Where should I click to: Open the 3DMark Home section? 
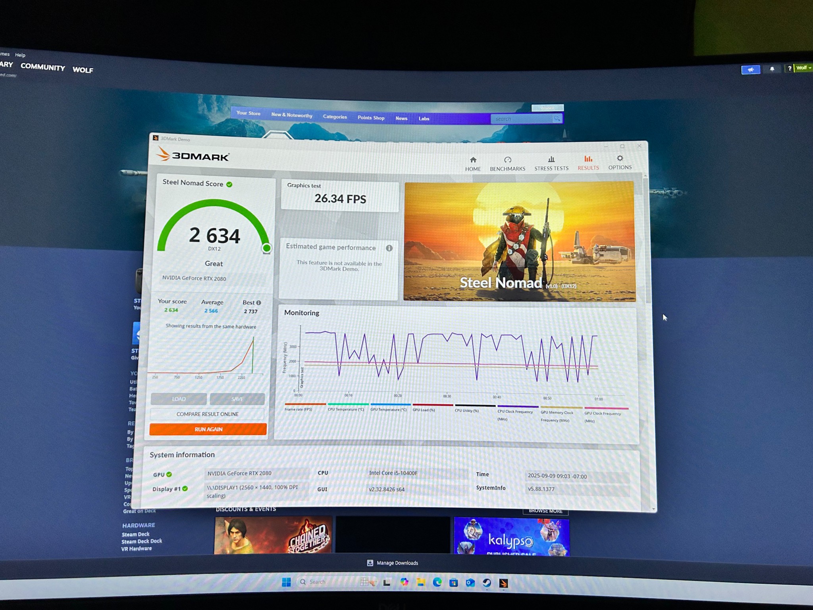pyautogui.click(x=473, y=164)
